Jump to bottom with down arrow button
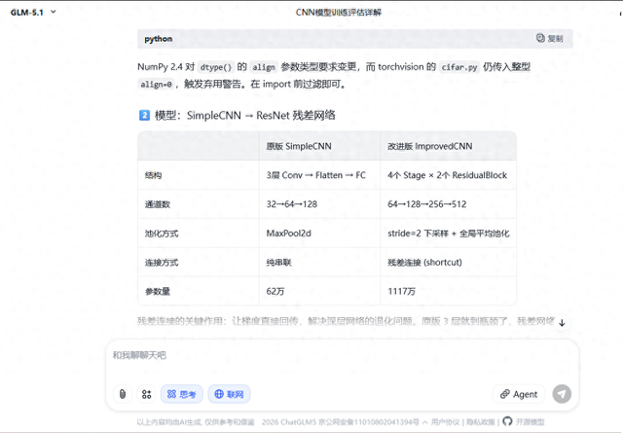 [x=562, y=323]
